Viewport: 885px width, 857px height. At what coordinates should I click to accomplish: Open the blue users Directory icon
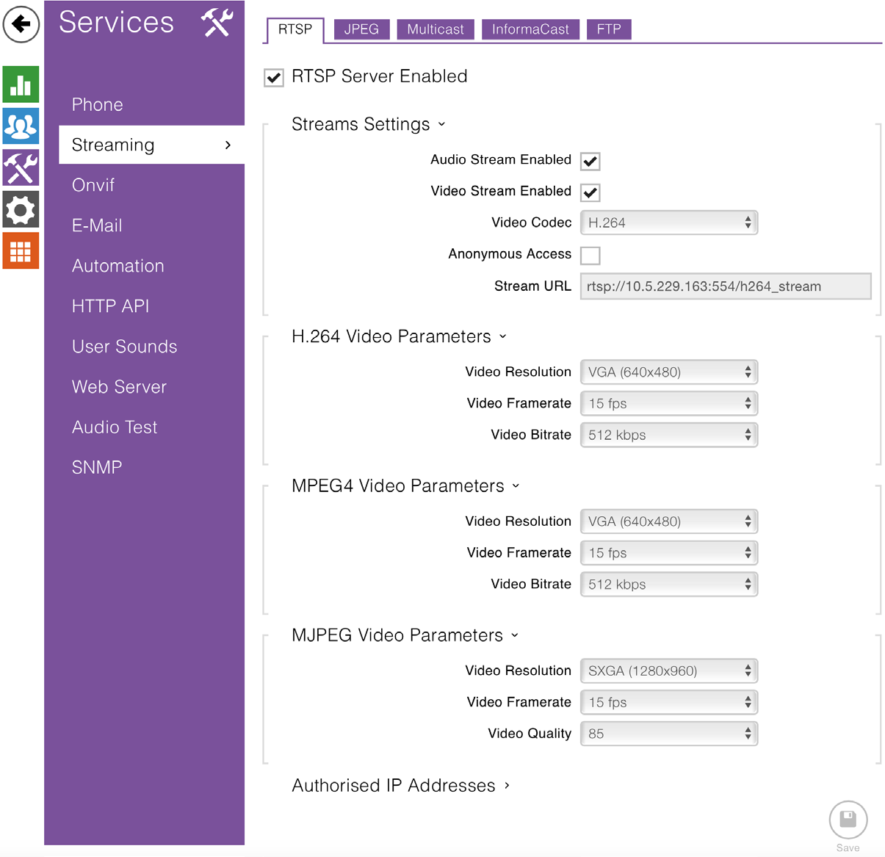[x=21, y=126]
